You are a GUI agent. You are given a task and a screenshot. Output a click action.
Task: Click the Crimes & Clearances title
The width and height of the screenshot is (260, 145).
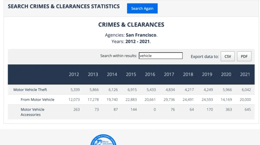click(x=131, y=25)
